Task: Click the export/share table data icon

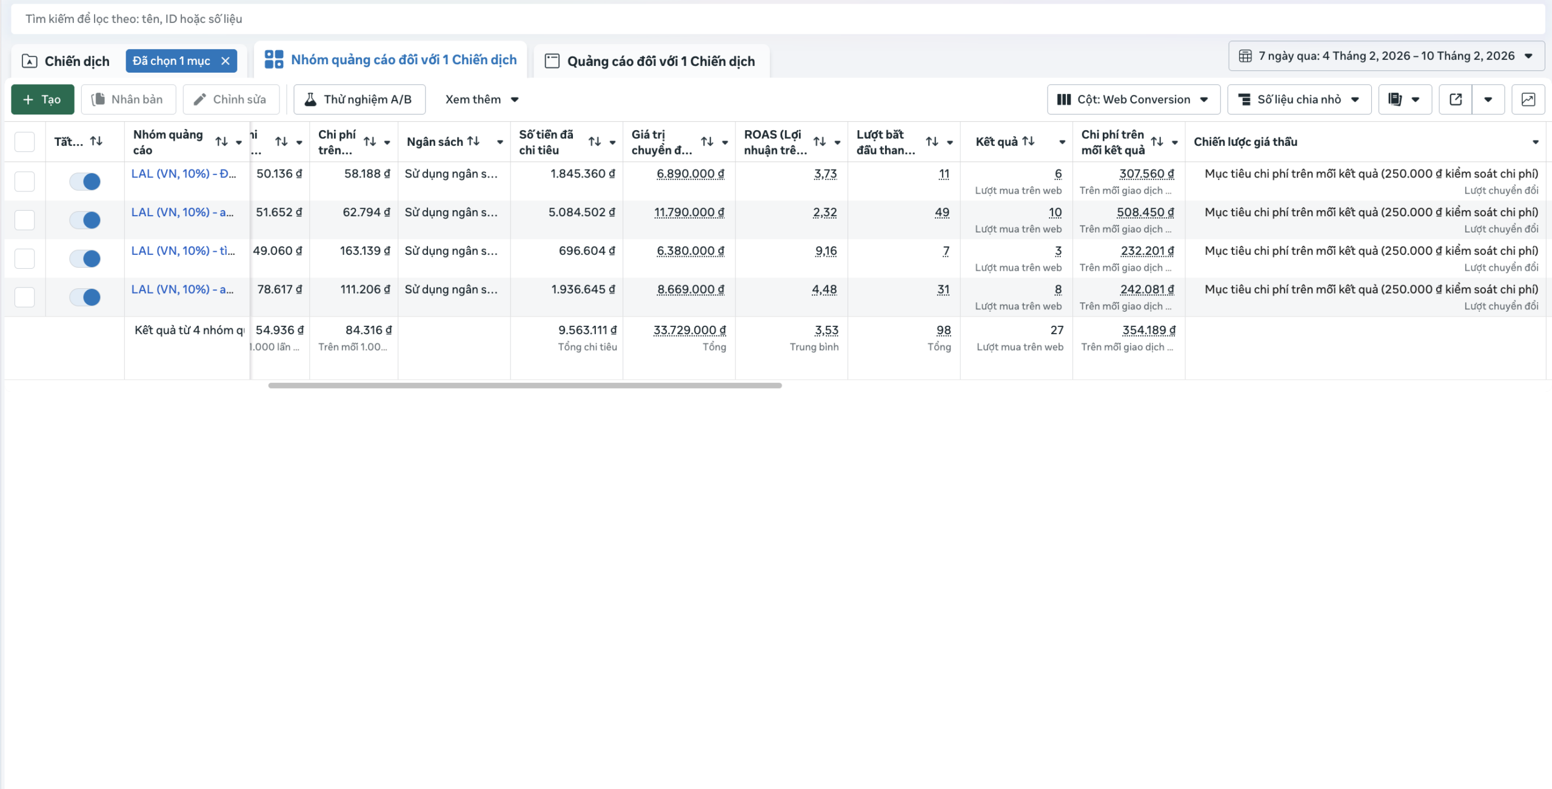Action: click(x=1455, y=99)
